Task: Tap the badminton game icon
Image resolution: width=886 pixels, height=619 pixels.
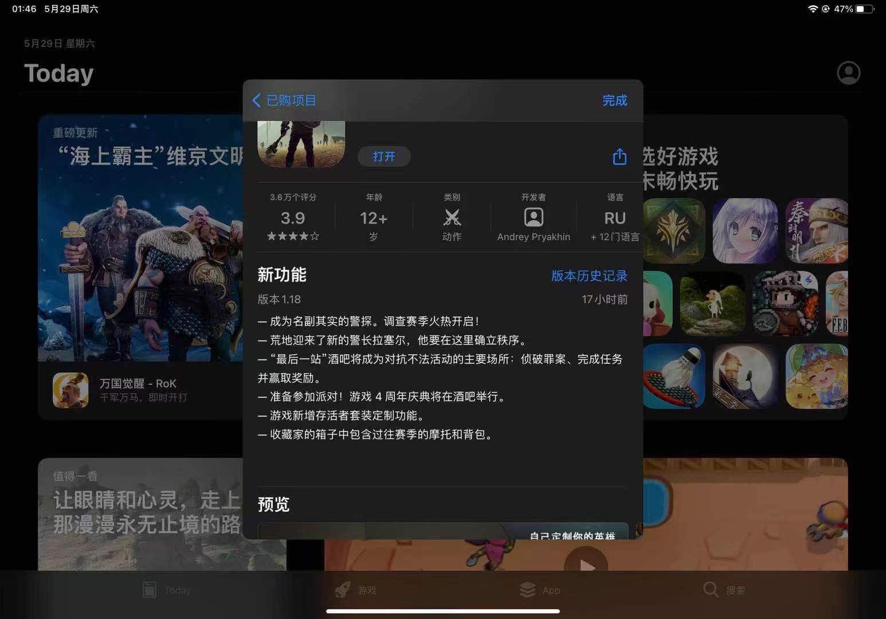Action: 674,377
